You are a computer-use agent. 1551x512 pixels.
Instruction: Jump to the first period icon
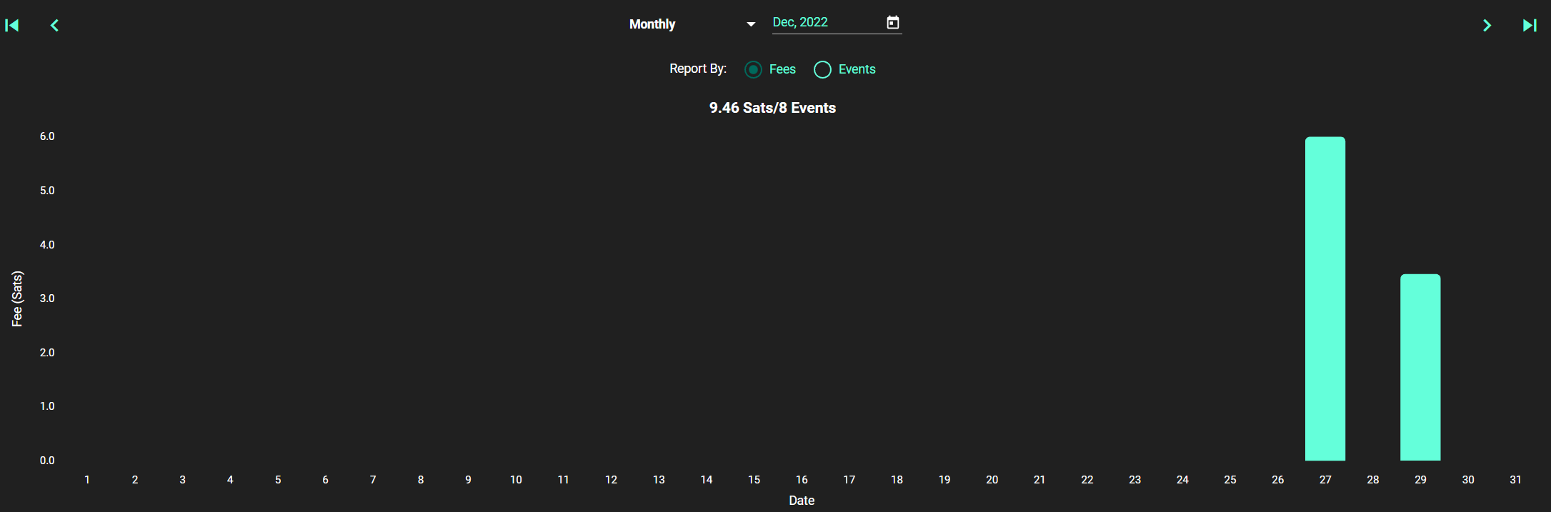click(12, 26)
